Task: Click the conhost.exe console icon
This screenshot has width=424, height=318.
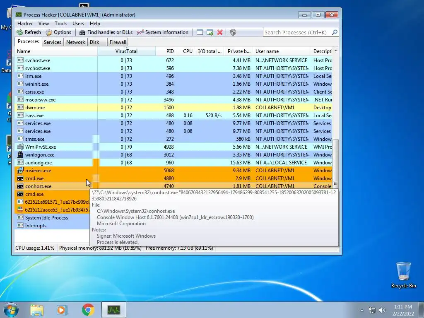Action: click(20, 186)
